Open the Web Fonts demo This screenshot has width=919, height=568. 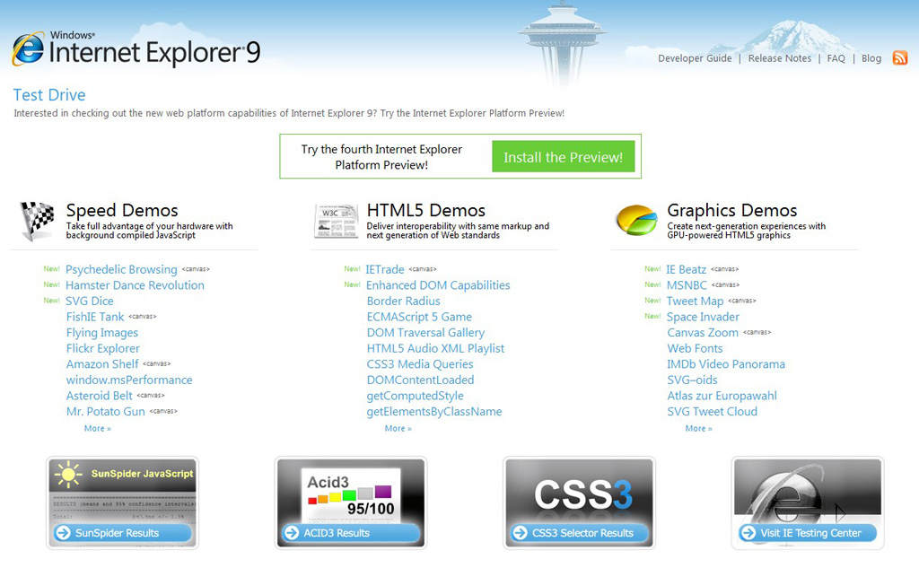(x=696, y=348)
